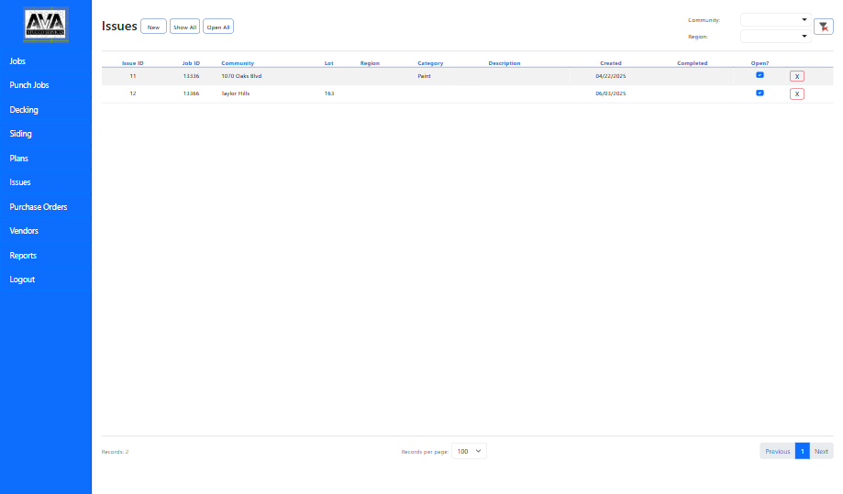Open Purchase Orders from sidebar
The height and width of the screenshot is (494, 843).
(x=39, y=207)
